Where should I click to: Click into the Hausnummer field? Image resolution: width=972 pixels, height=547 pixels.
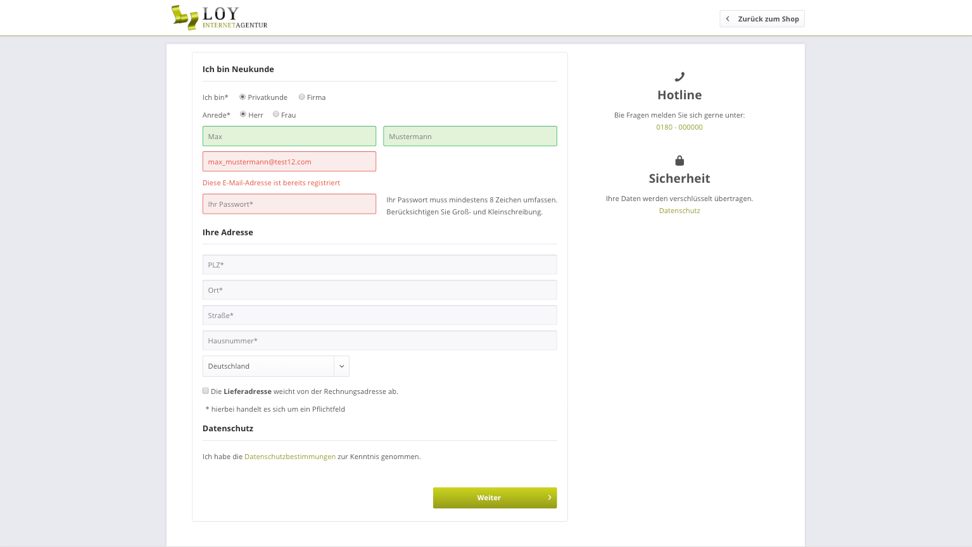380,340
